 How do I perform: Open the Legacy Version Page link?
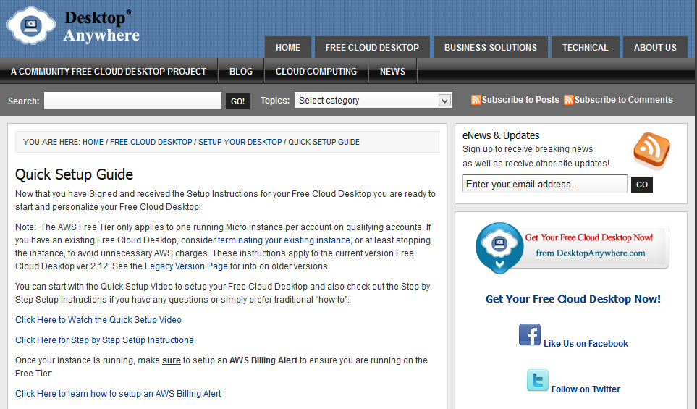186,266
